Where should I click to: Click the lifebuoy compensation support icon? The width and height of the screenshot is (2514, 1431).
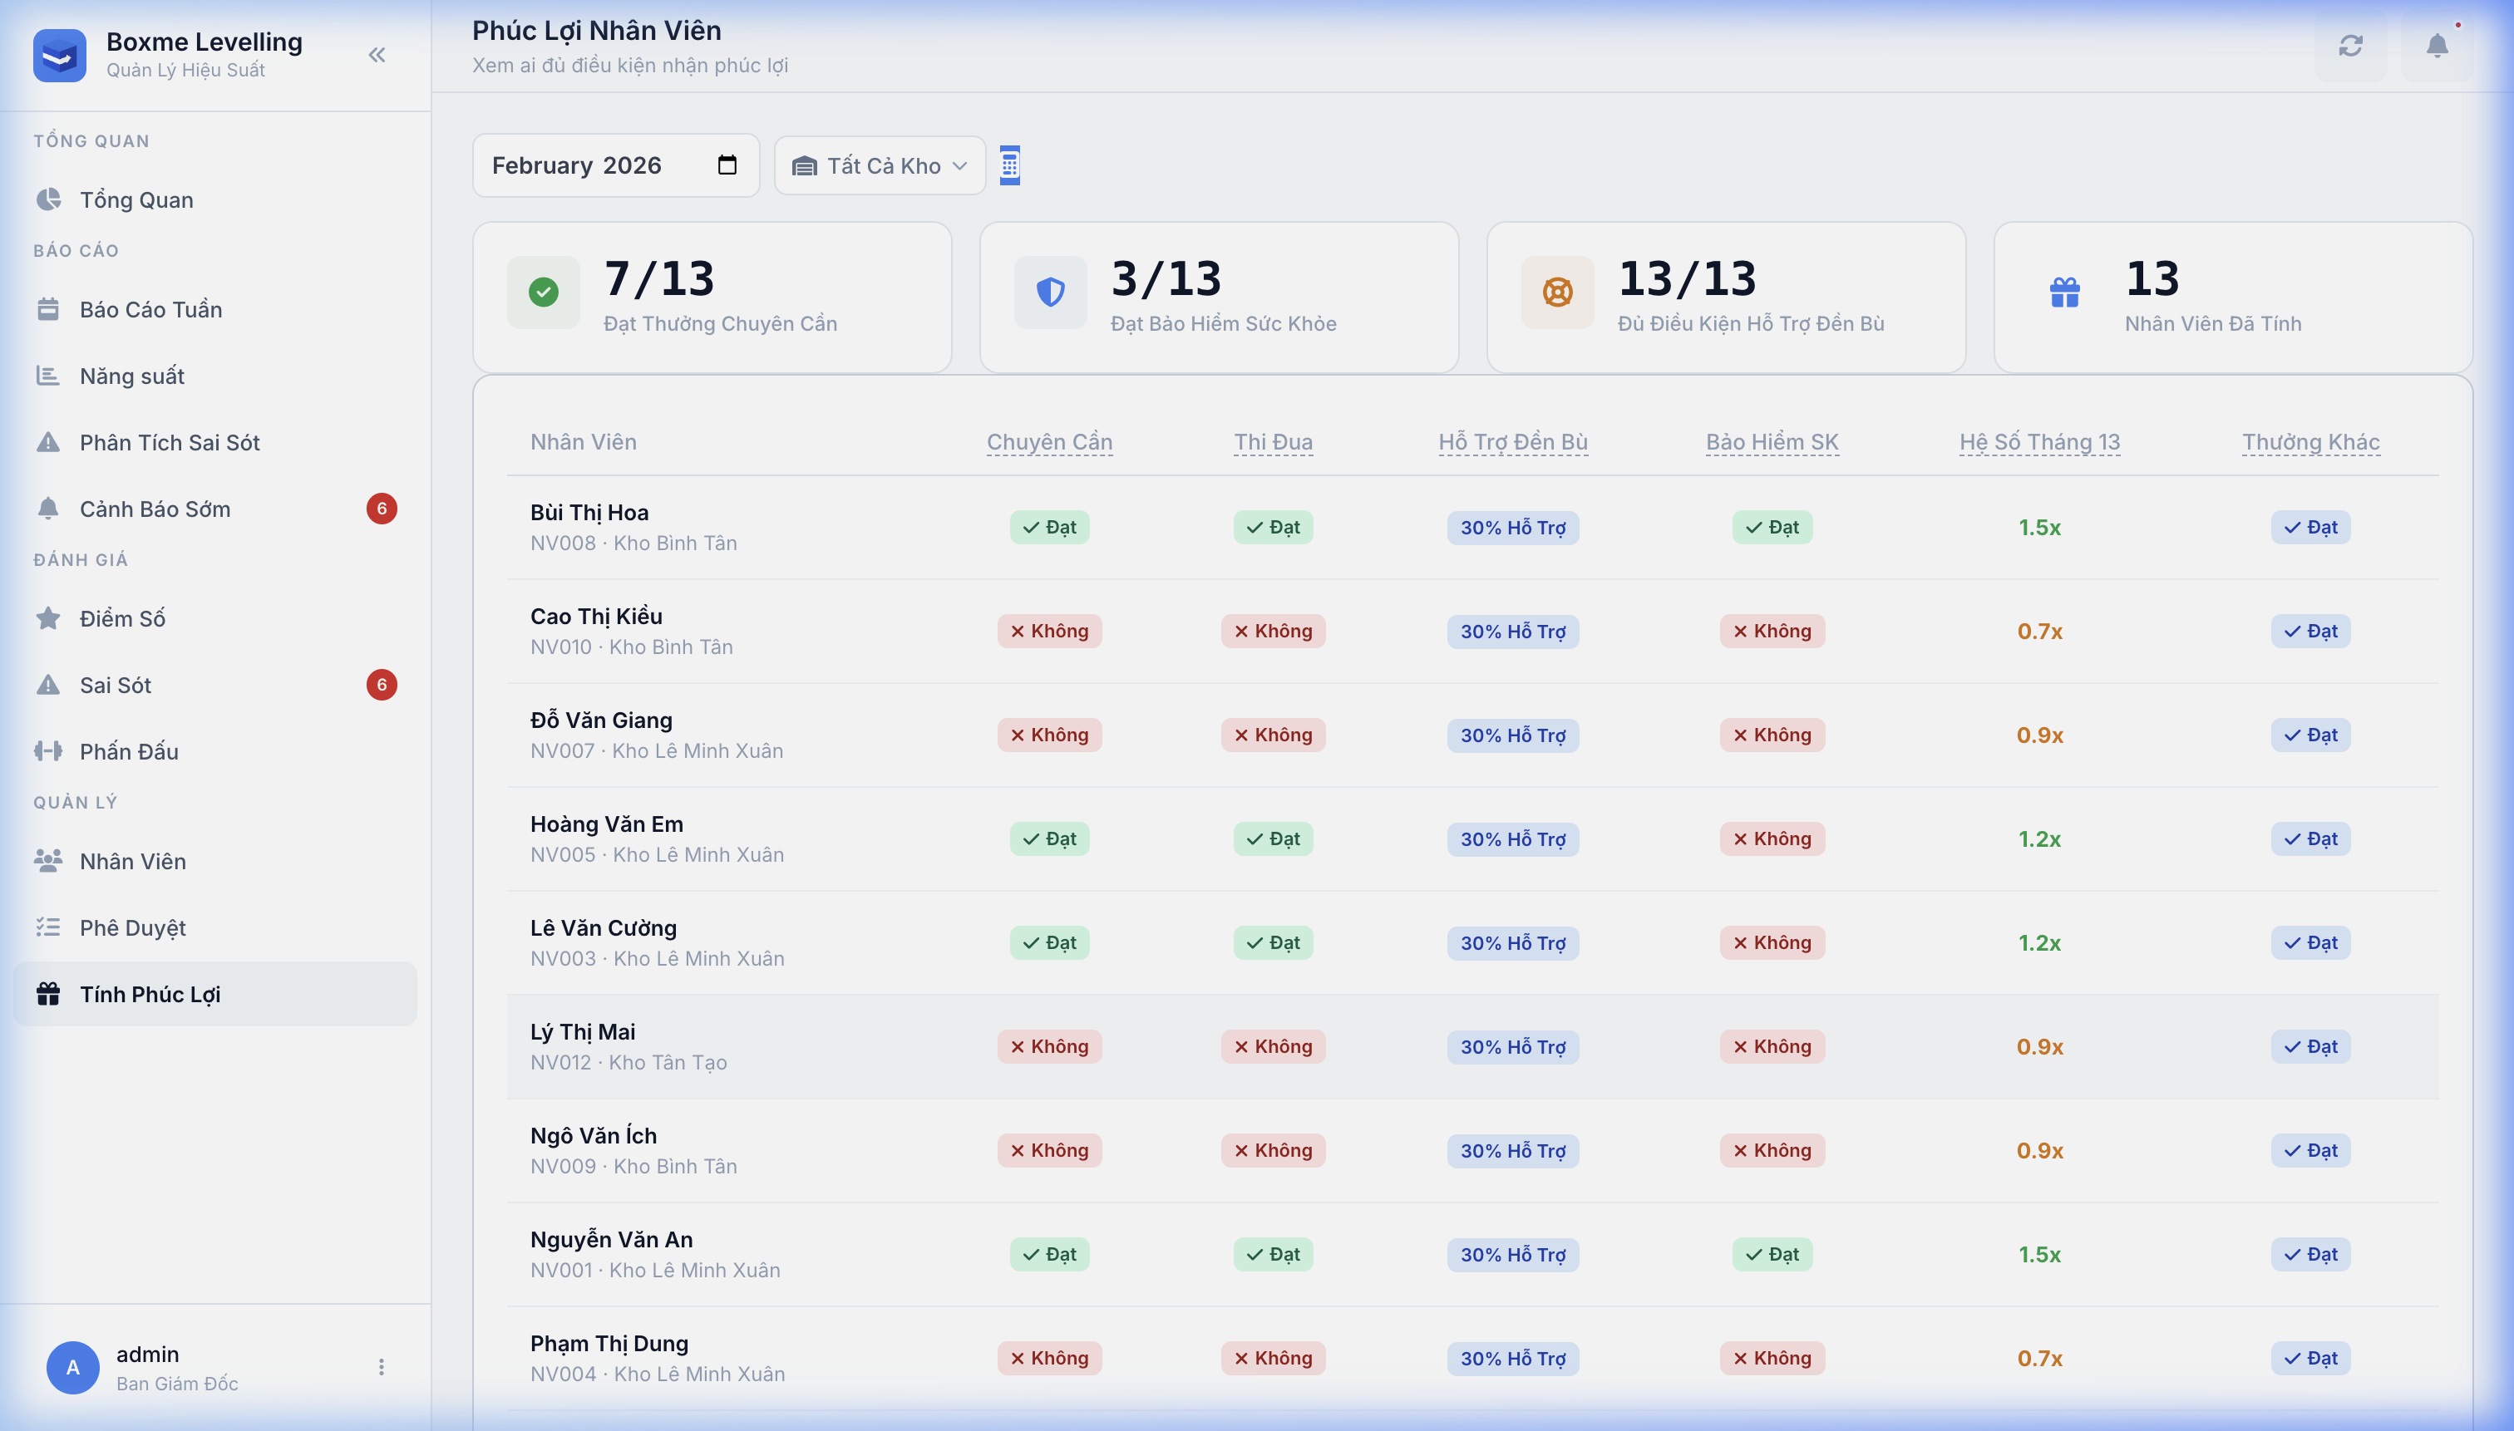coord(1557,292)
